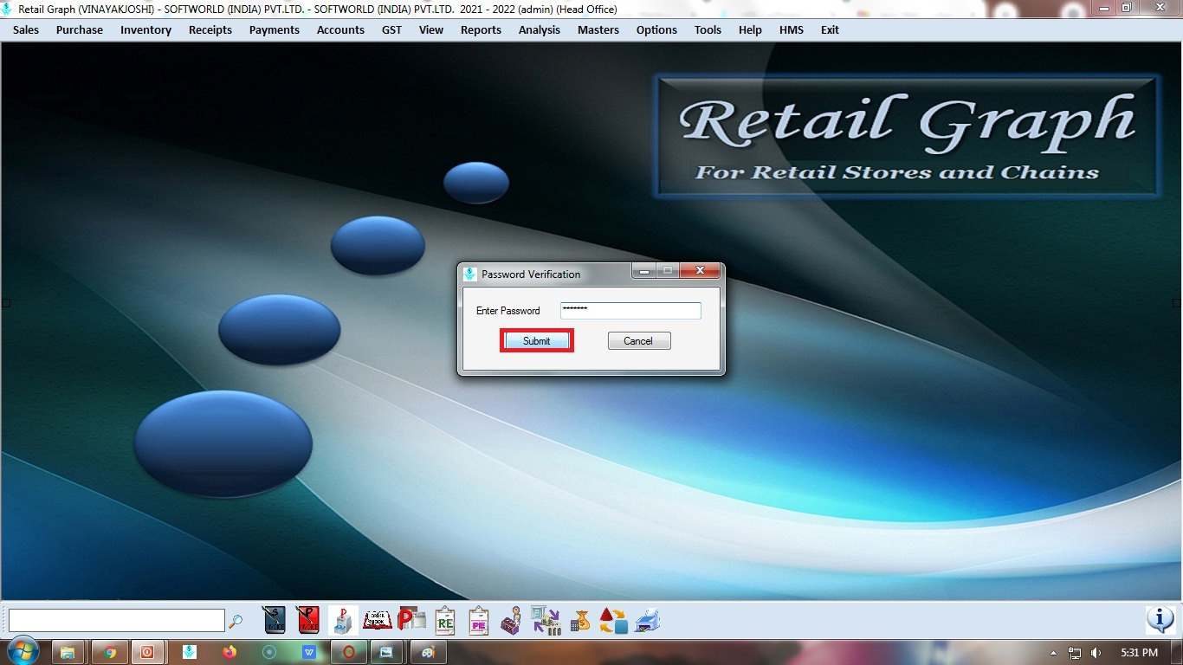1183x665 pixels.
Task: Open the Tools menu
Action: pyautogui.click(x=708, y=29)
